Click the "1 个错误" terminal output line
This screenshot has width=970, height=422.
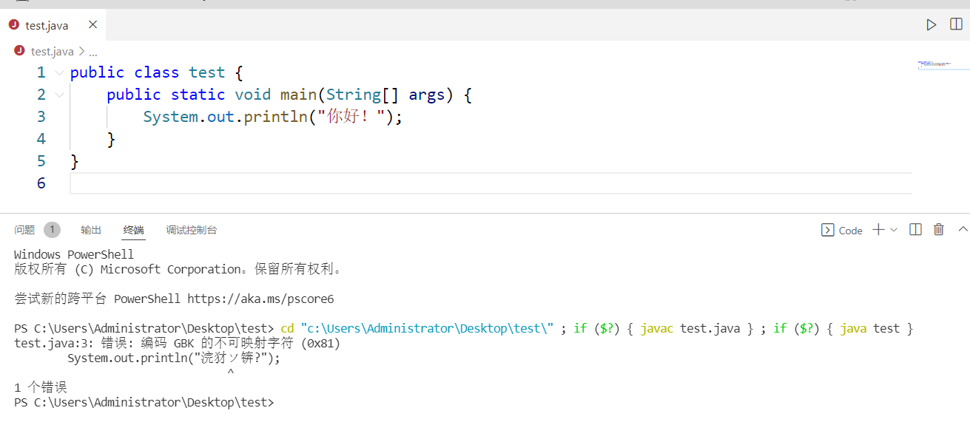[x=40, y=388]
